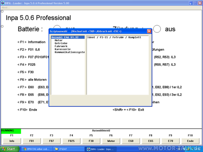Image resolution: width=203 pixels, height=152 pixels.
Task: Minimize the INPA Loader window
Action: point(191,3)
